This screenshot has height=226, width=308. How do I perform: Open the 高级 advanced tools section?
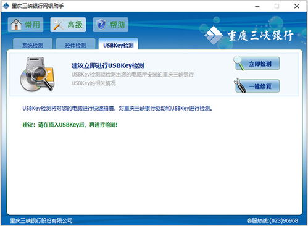click(x=68, y=25)
